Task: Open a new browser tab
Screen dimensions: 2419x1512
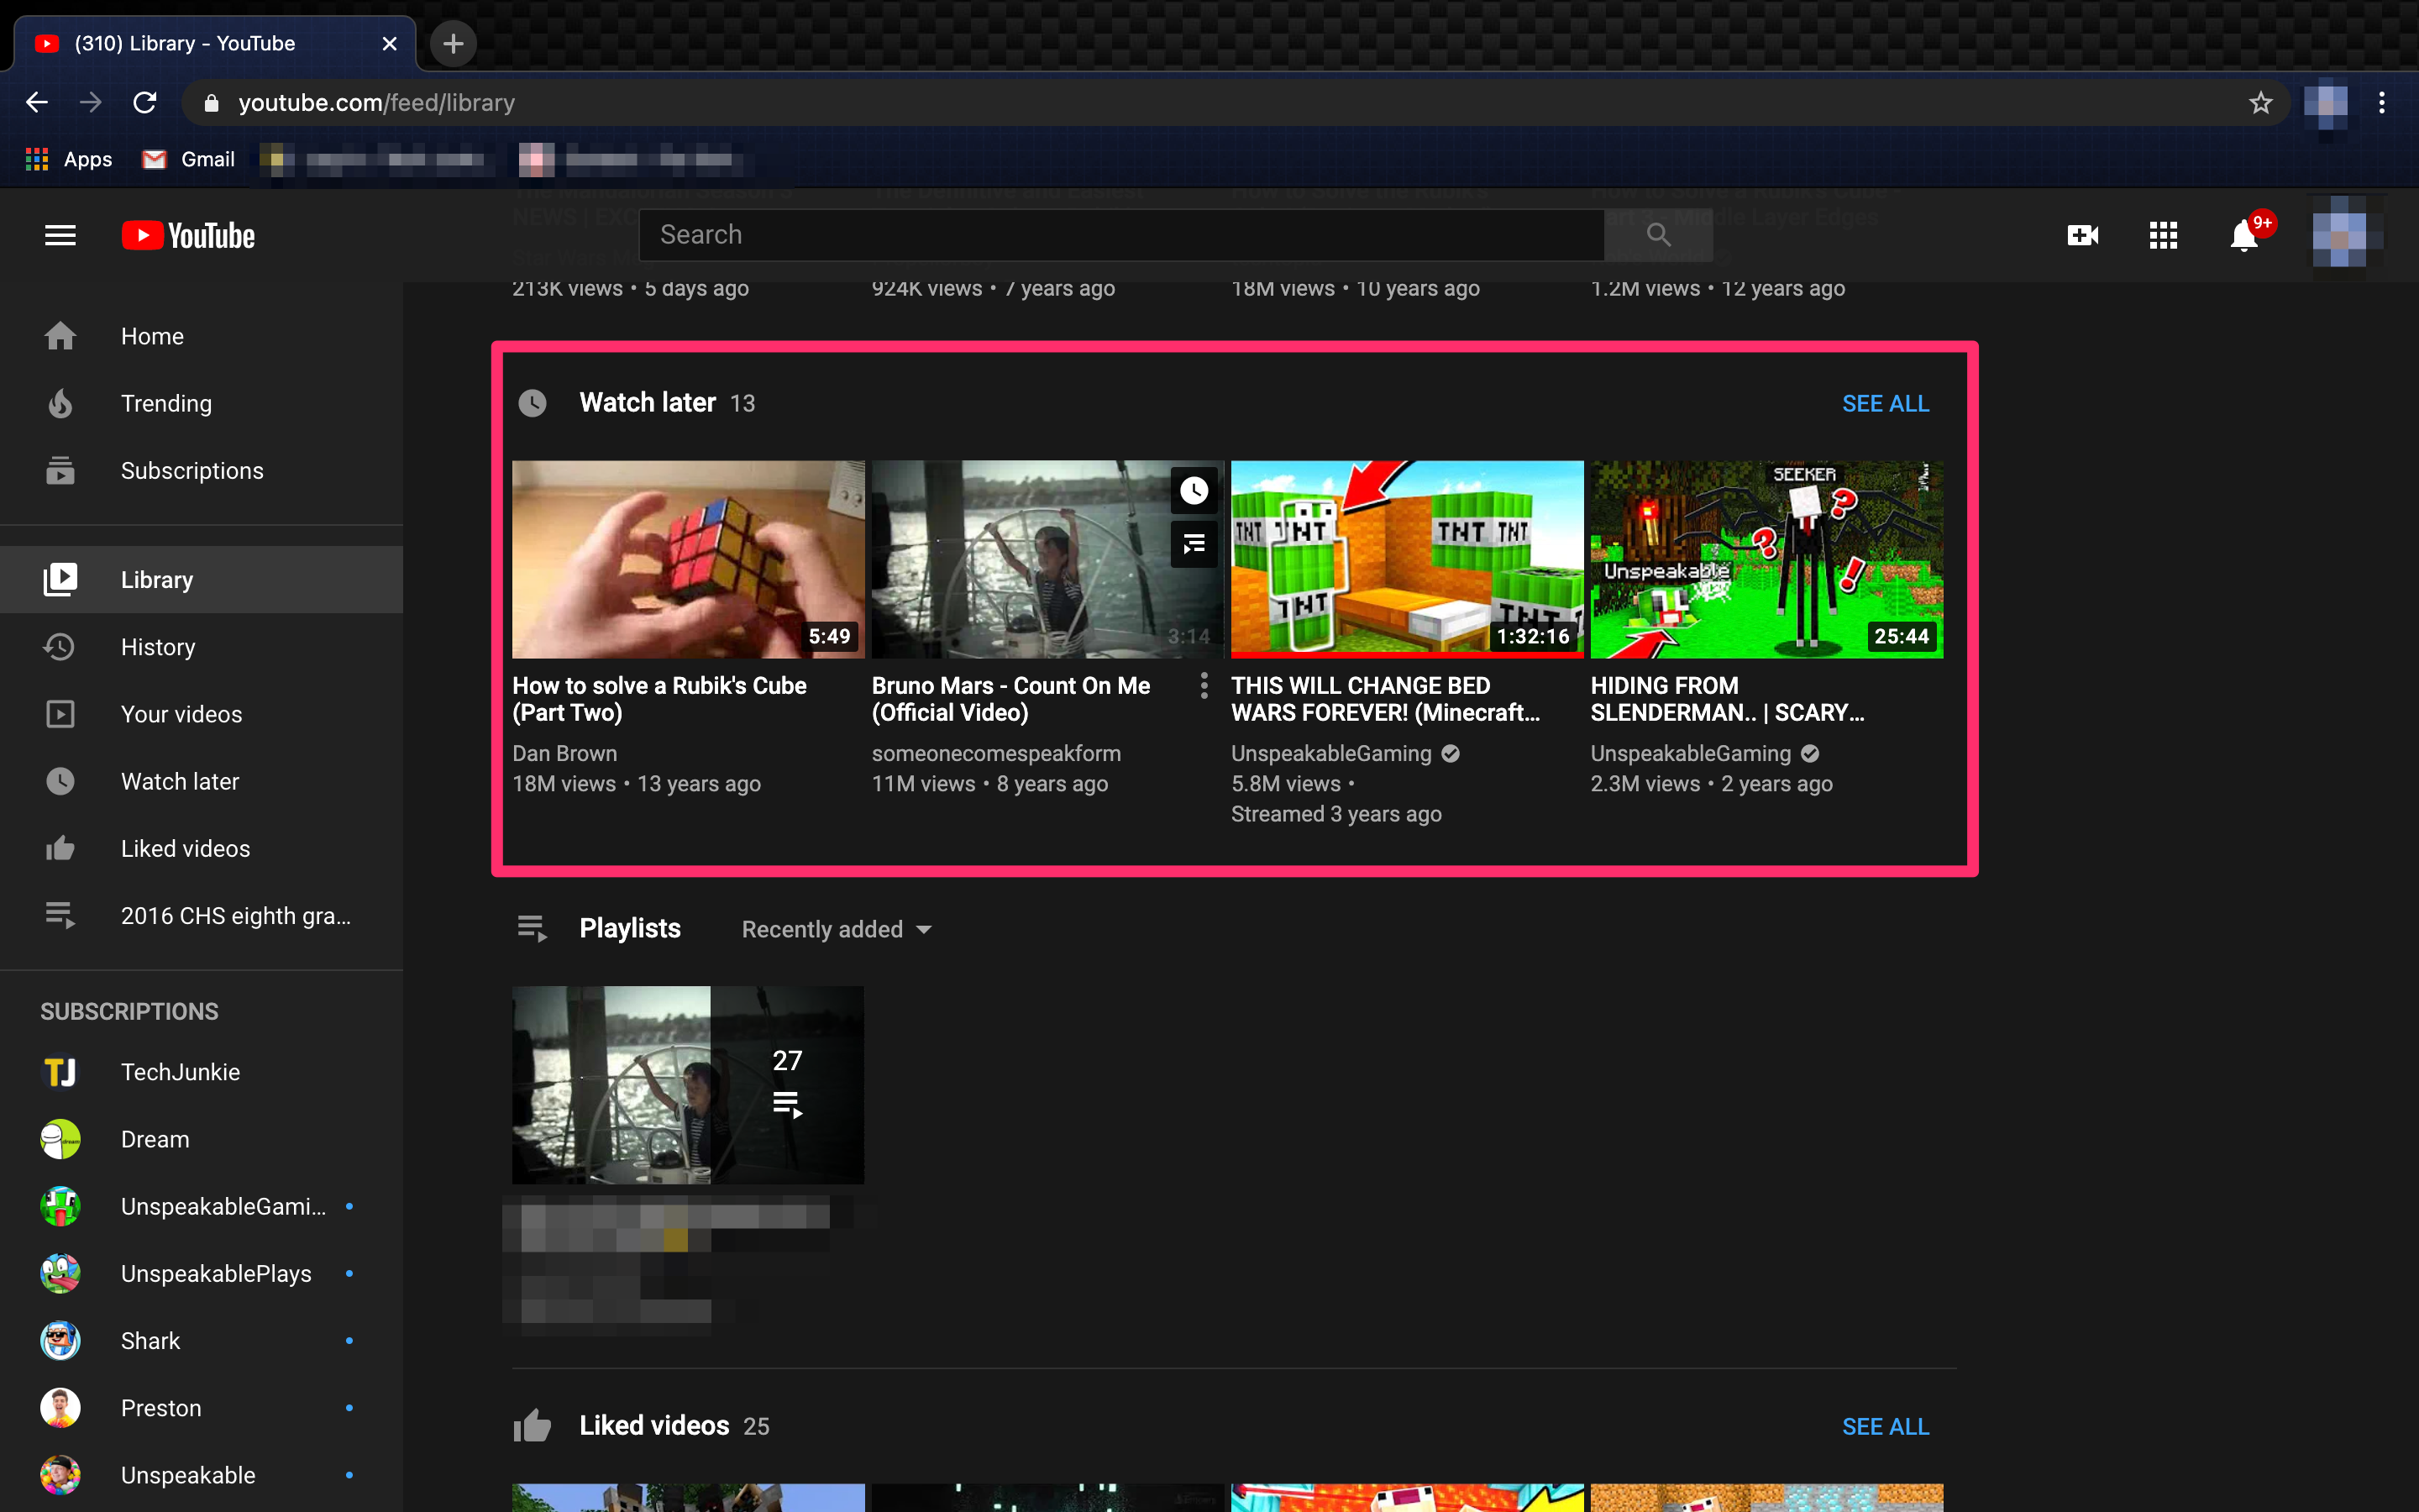Action: (453, 43)
